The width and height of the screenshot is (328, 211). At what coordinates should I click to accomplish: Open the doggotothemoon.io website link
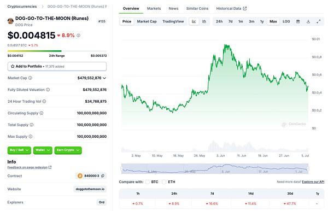(x=90, y=189)
